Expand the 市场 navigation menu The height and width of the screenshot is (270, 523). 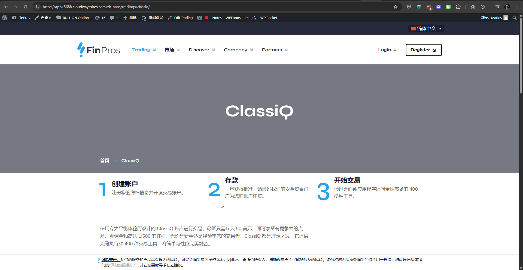(x=172, y=50)
